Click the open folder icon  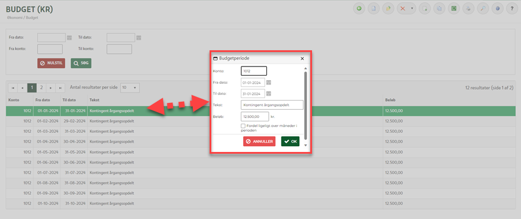coord(388,9)
